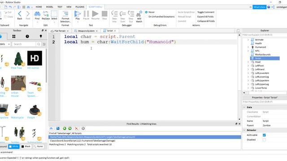Viewport: 287px width, 161px height.
Task: Click the Toolbox search field
Action: pyautogui.click(x=24, y=44)
